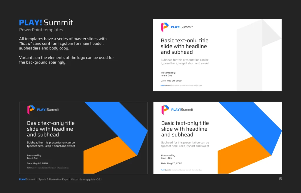
Task: Click "Visual Identity guide v02.1" in the footer
Action: coord(86,180)
